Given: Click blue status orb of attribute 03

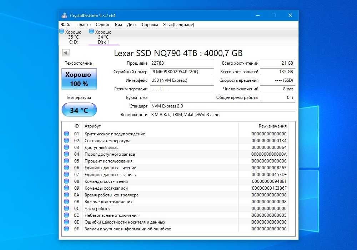Looking at the screenshot, I should click(66, 147).
